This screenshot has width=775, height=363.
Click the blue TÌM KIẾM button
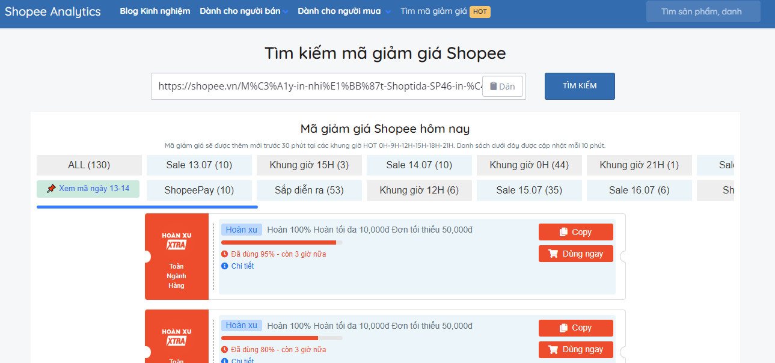click(x=580, y=86)
